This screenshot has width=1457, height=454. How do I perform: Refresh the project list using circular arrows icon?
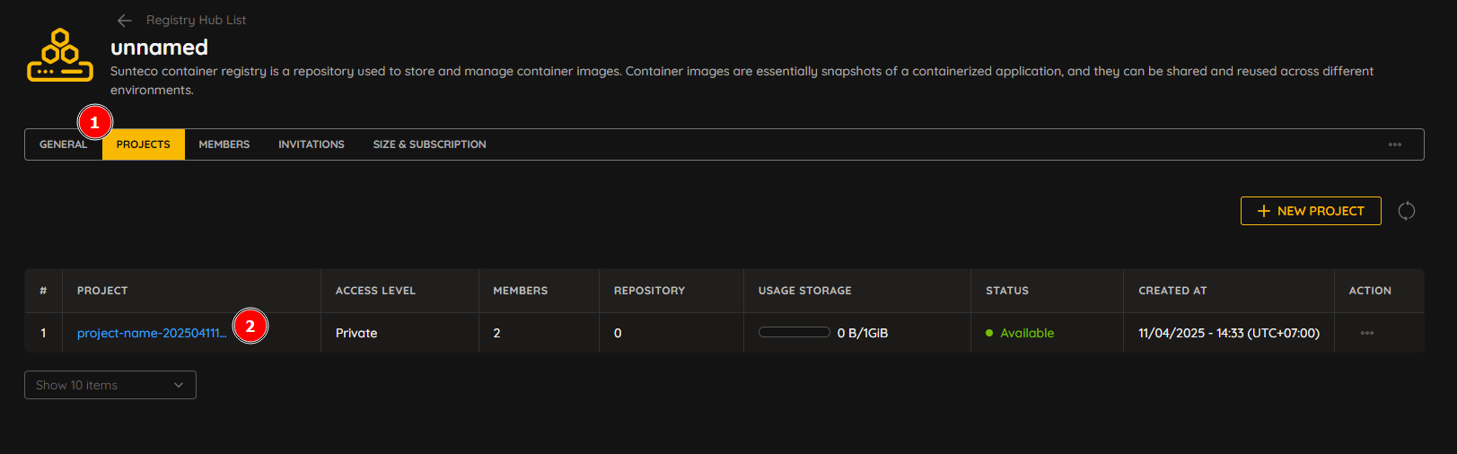pyautogui.click(x=1407, y=211)
